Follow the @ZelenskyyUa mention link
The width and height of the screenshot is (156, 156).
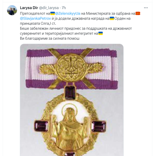(x=68, y=13)
